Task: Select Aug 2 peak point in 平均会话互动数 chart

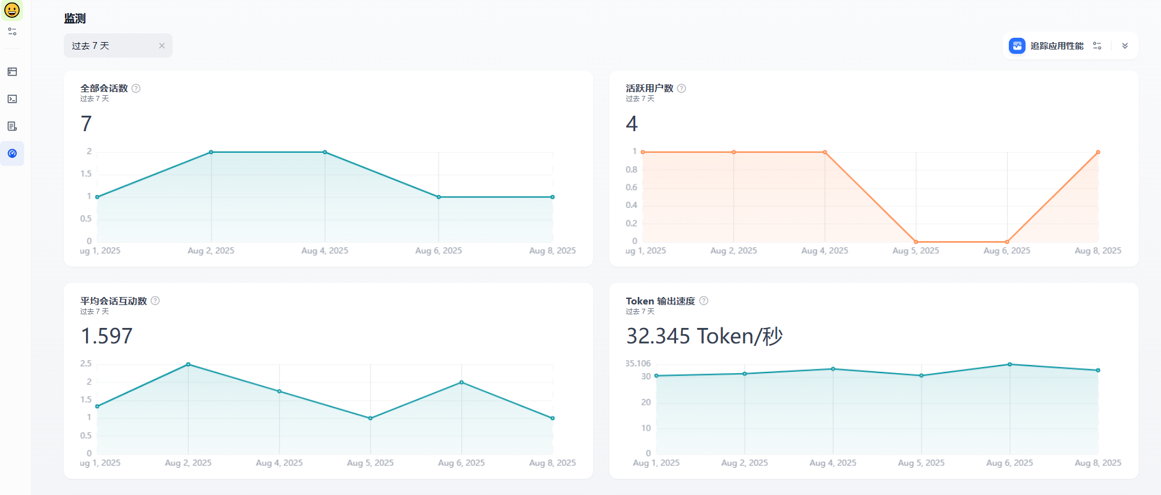Action: [188, 364]
